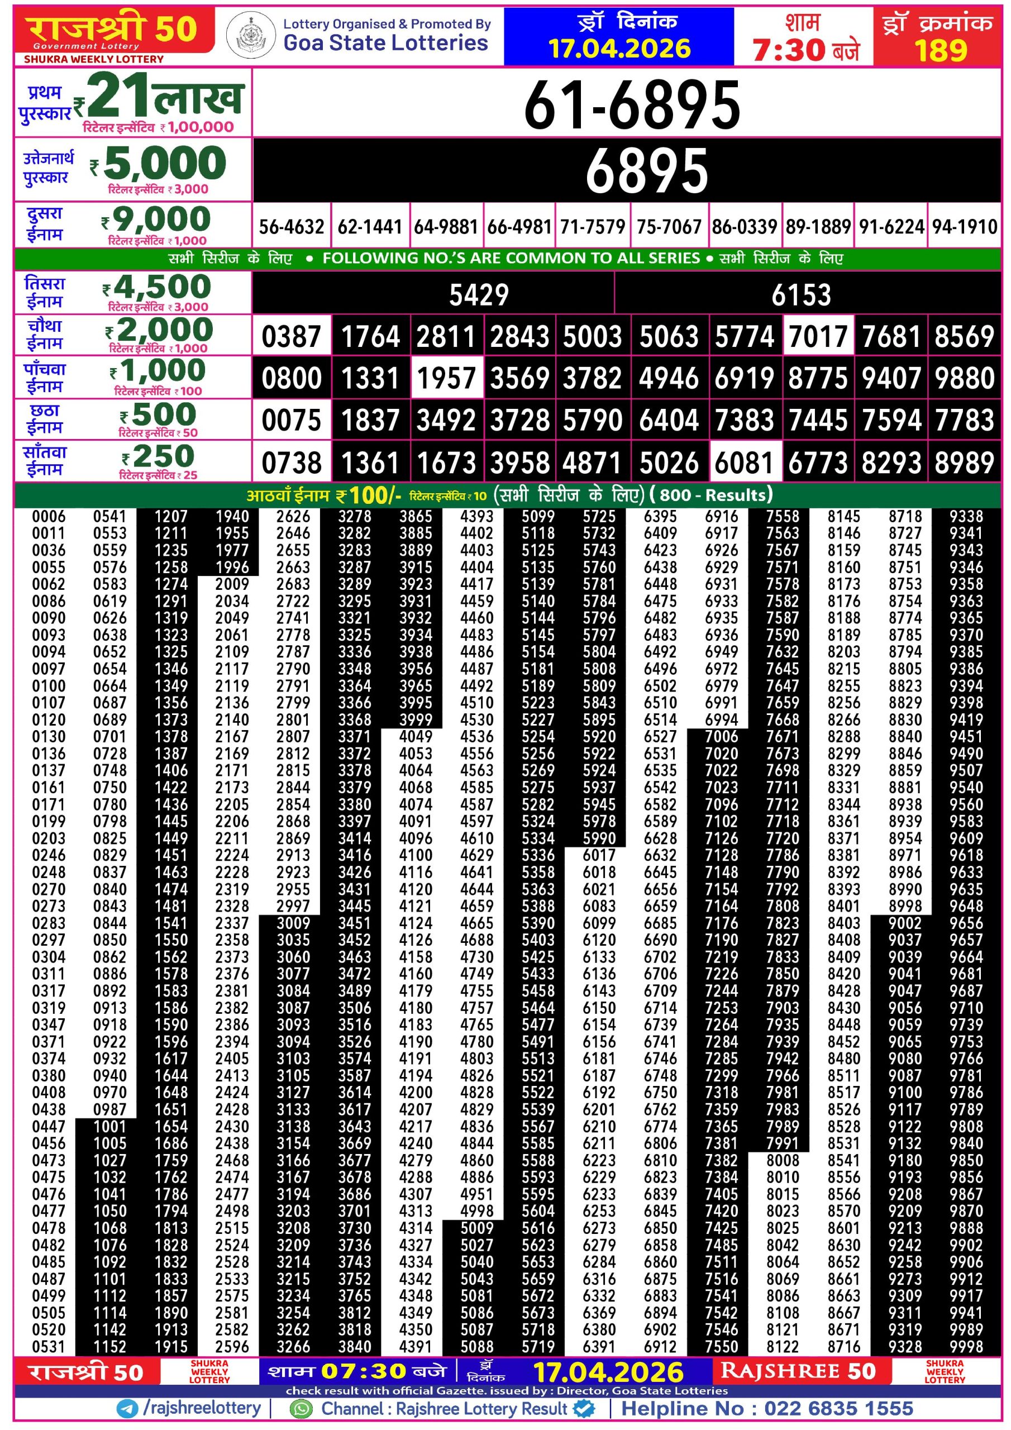Click draw number 189 in red box
Screen dimensions: 1011x1430
click(940, 50)
